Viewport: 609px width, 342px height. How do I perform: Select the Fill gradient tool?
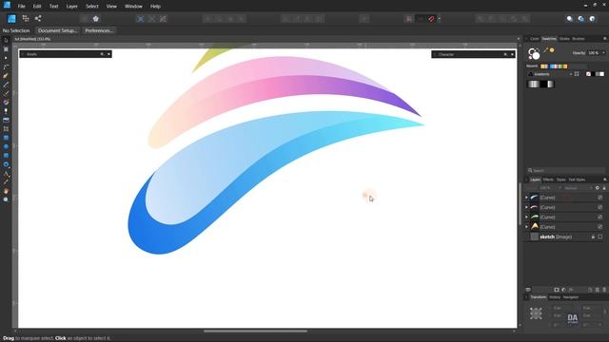point(6,103)
